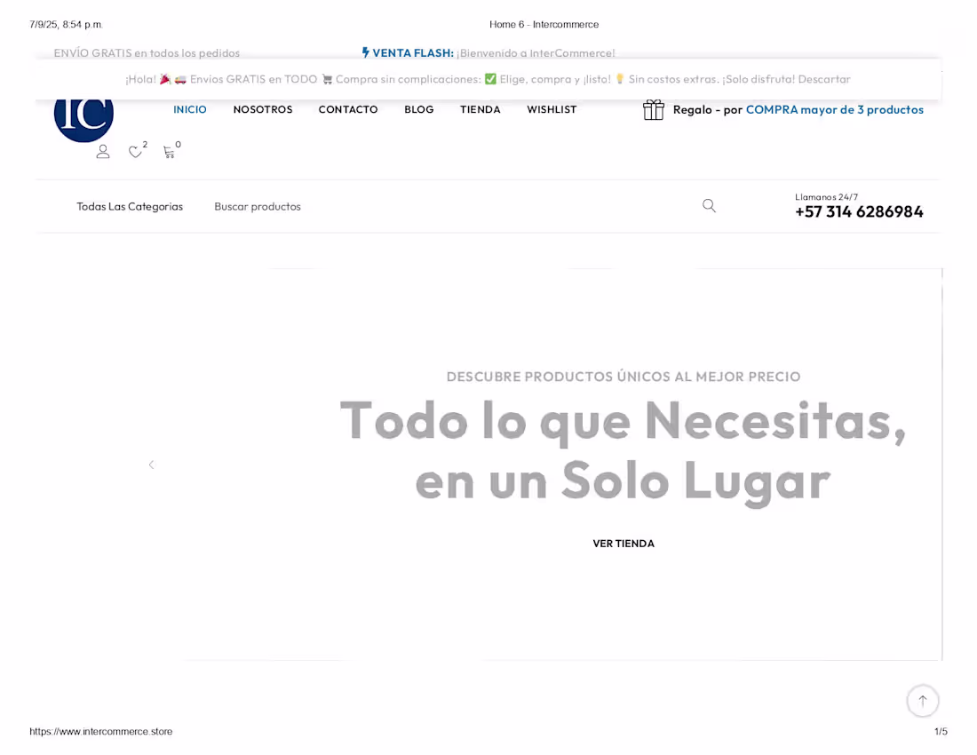Select the NOSOTROS menu item
977x755 pixels.
[263, 109]
